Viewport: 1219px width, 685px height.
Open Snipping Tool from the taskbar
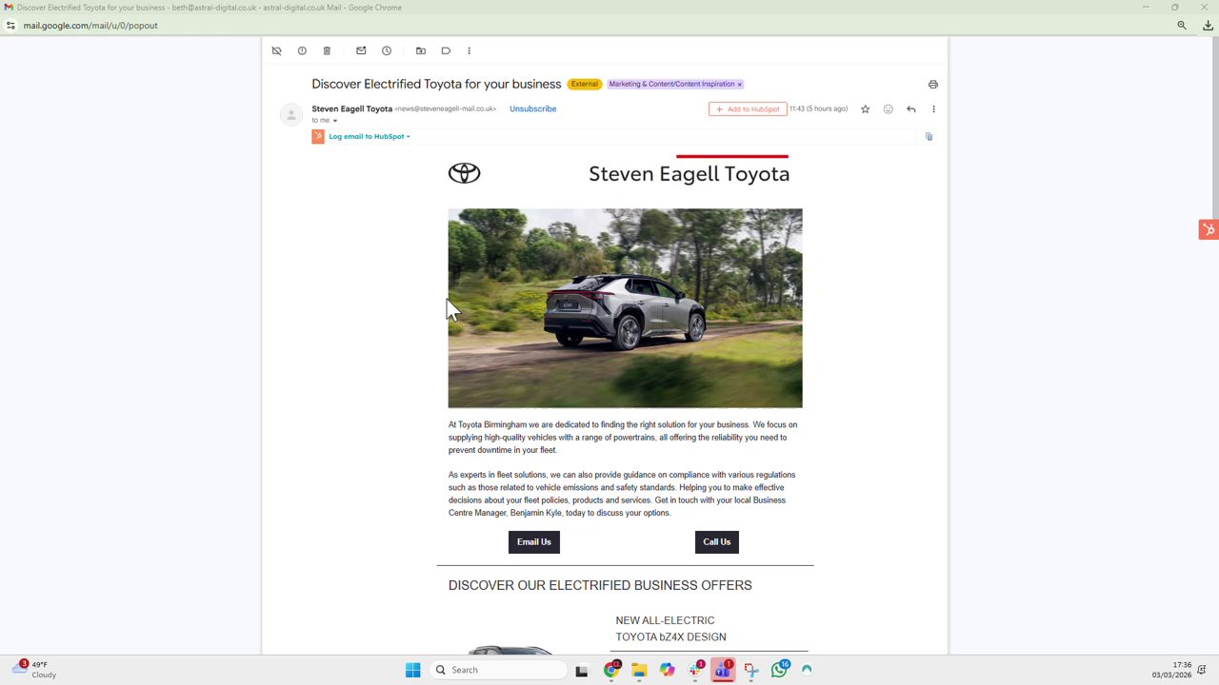(751, 671)
